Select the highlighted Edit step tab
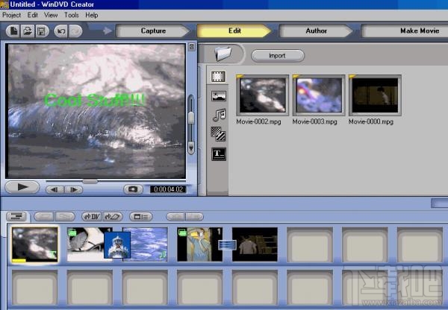The image size is (448, 310). (x=234, y=31)
